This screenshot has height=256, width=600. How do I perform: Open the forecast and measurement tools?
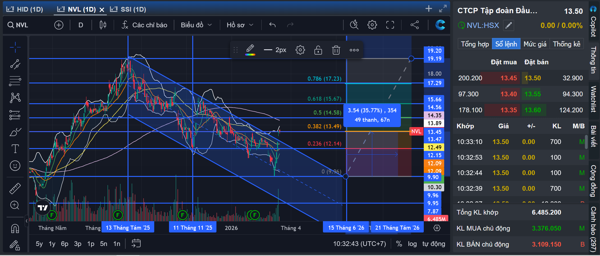click(15, 115)
